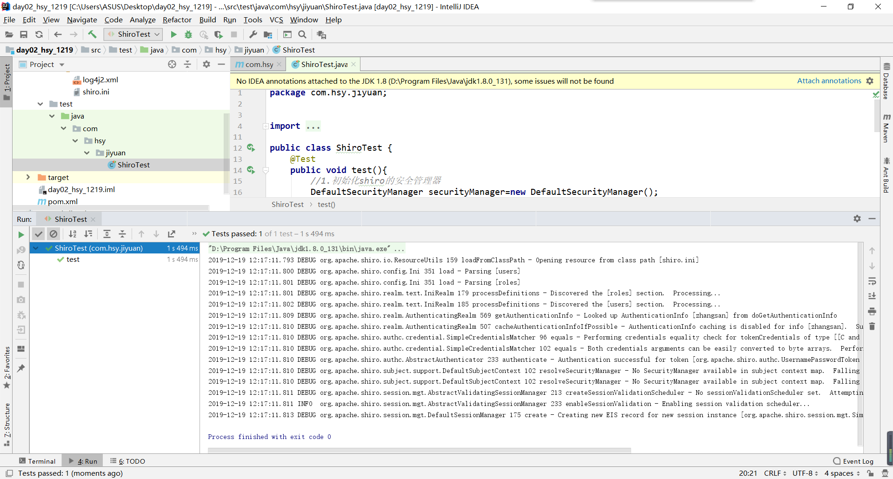Click the Attach annotations link
893x479 pixels.
pyautogui.click(x=829, y=81)
